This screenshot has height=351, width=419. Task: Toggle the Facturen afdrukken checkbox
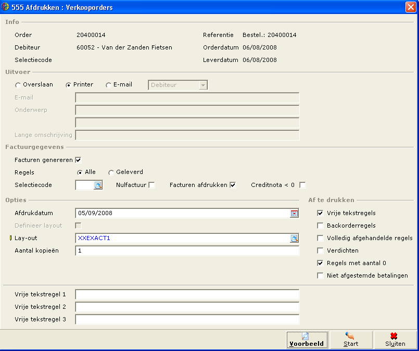233,185
